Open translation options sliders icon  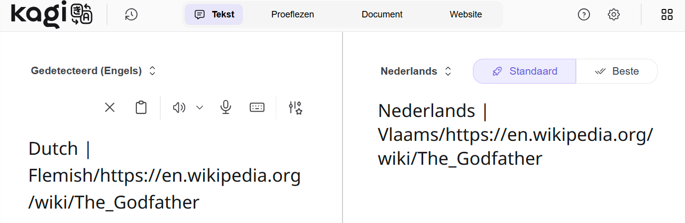(296, 108)
